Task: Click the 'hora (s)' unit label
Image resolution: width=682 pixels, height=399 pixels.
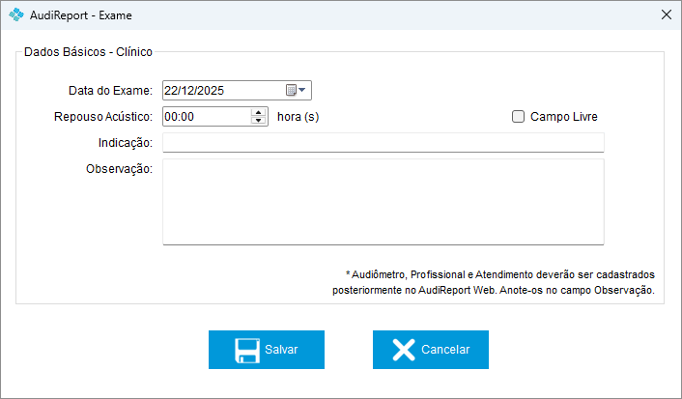Action: pyautogui.click(x=298, y=117)
